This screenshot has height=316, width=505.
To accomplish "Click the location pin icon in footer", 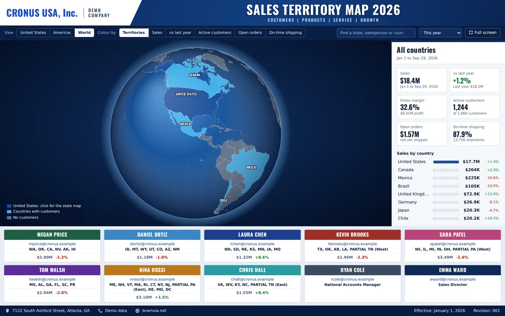I will coord(8,311).
